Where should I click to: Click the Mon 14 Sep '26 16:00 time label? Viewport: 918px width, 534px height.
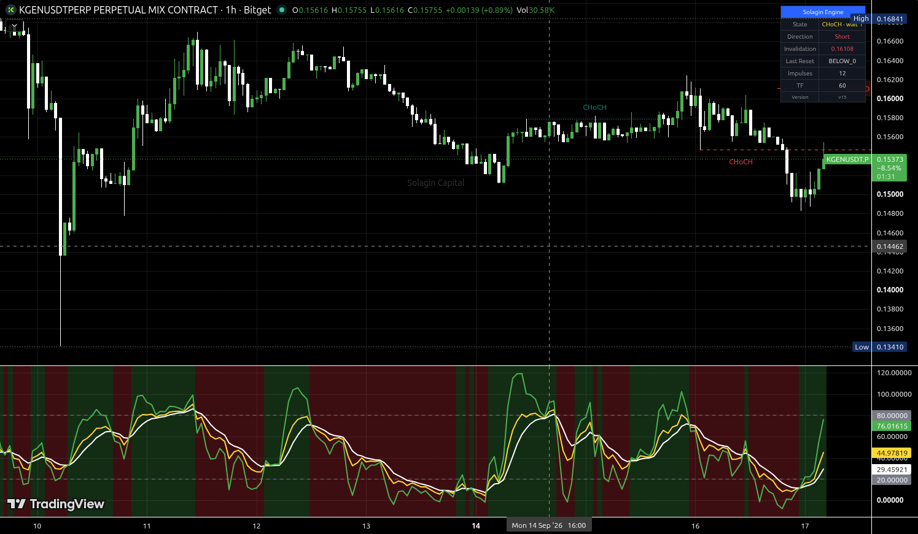click(x=549, y=525)
